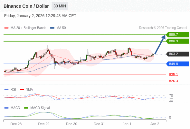Click the 9MA legend label
The width and height of the screenshot is (190, 129).
pos(30,90)
